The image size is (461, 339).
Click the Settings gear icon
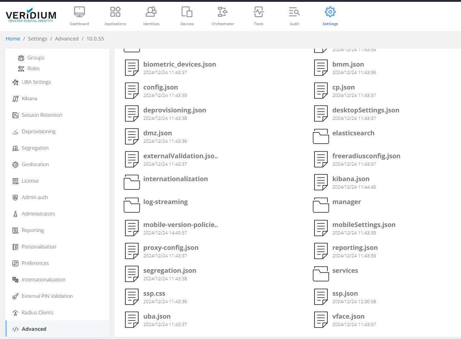330,12
